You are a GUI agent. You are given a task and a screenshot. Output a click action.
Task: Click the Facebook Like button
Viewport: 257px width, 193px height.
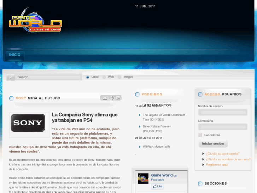pyautogui.click(x=157, y=186)
